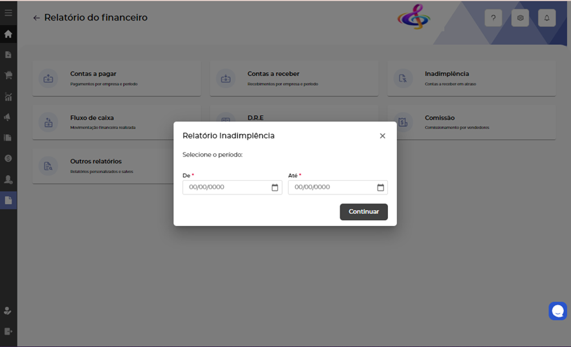Open calendar picker for Até date
Viewport: 571px width, 347px height.
click(380, 187)
